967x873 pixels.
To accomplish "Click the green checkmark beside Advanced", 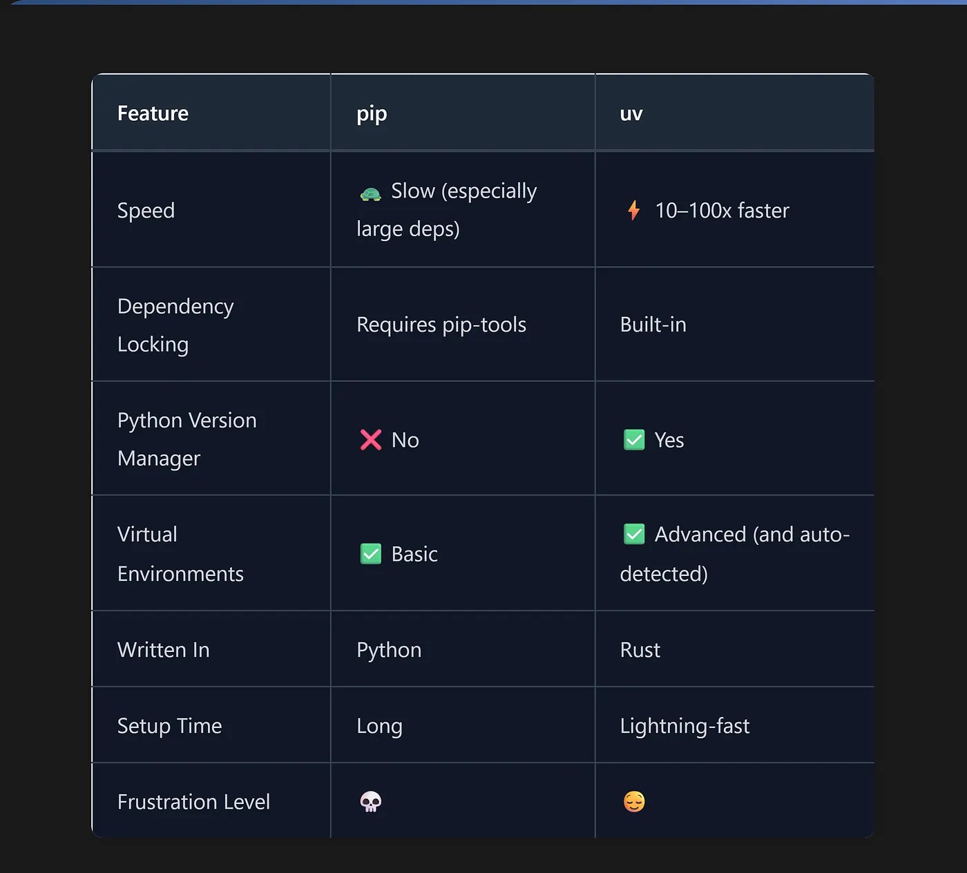I will point(633,534).
